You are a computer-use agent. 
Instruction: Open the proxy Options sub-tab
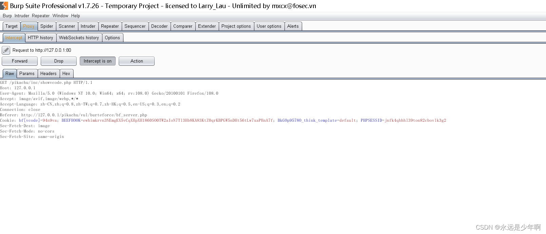tap(112, 38)
